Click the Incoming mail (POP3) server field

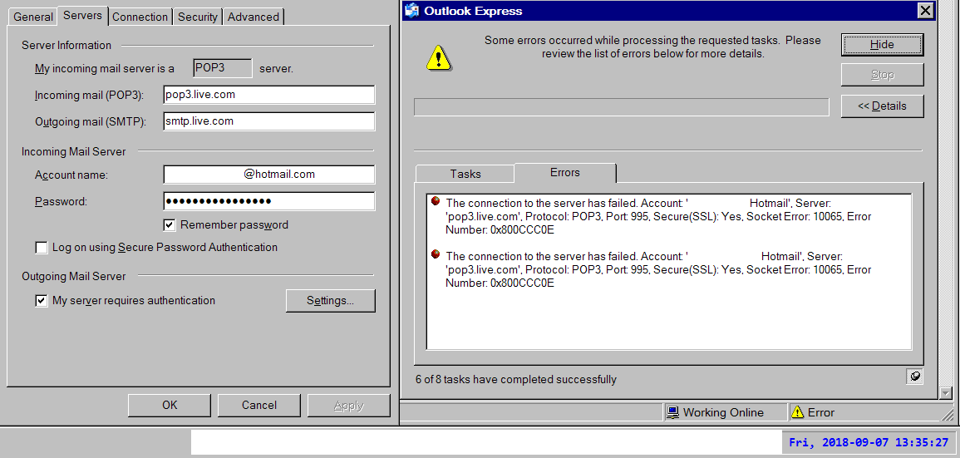click(268, 95)
